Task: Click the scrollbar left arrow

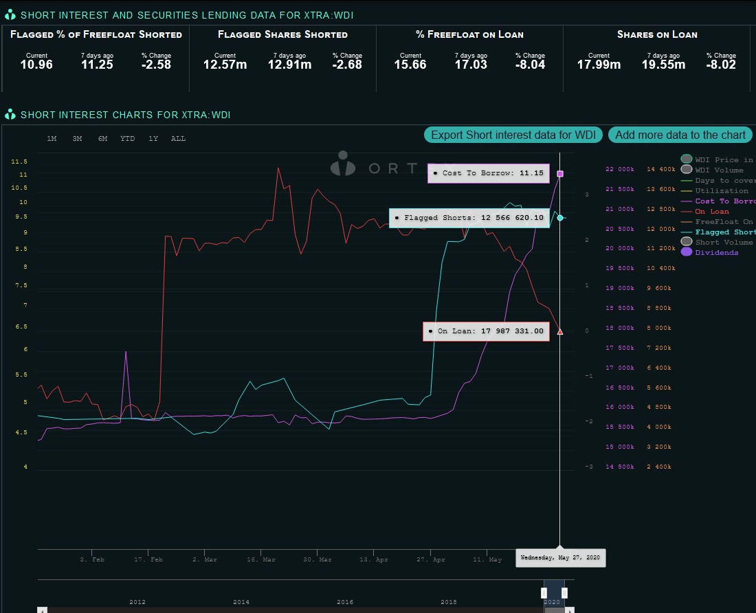Action: tap(43, 610)
